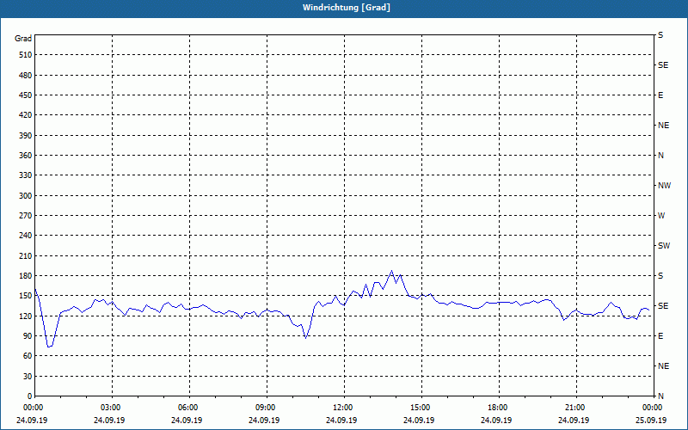688x430 pixels.
Task: Click the 300 y-axis value
Action: click(26, 196)
